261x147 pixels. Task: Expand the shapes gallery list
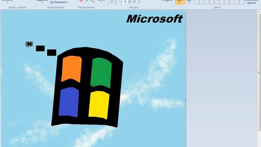[x=139, y=2]
